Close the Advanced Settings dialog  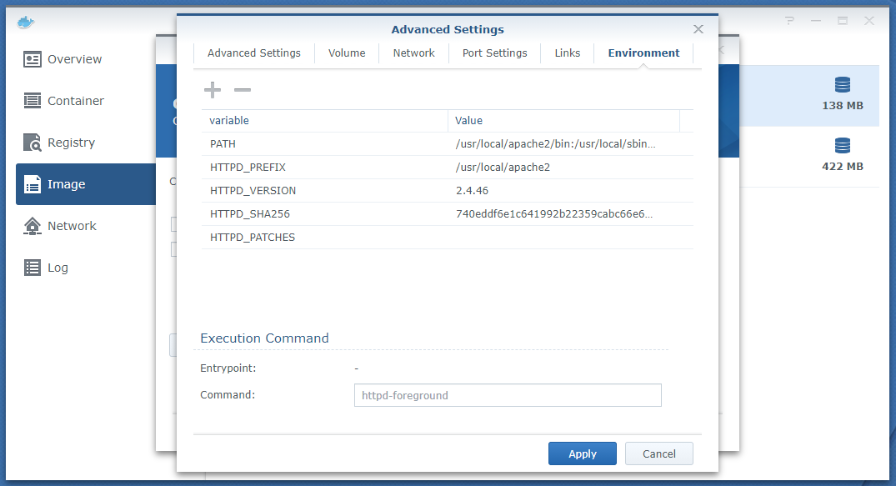point(698,29)
